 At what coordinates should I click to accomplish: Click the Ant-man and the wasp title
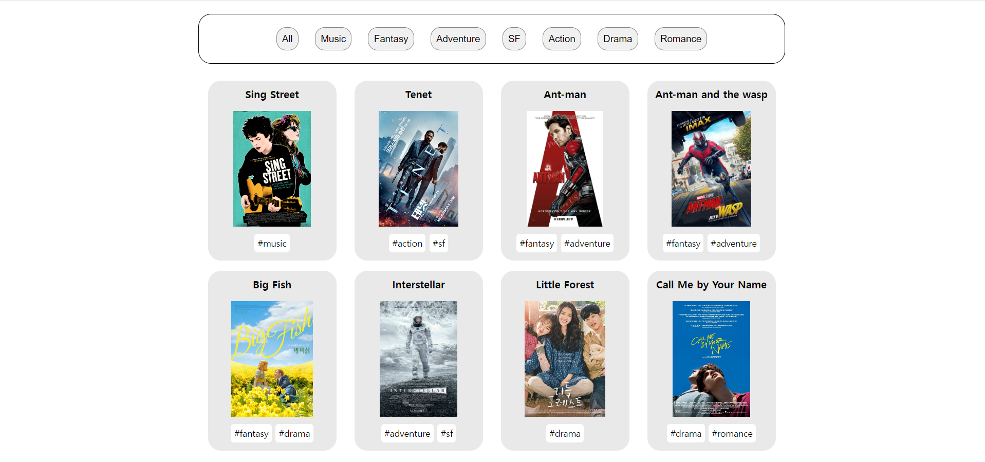click(x=711, y=95)
